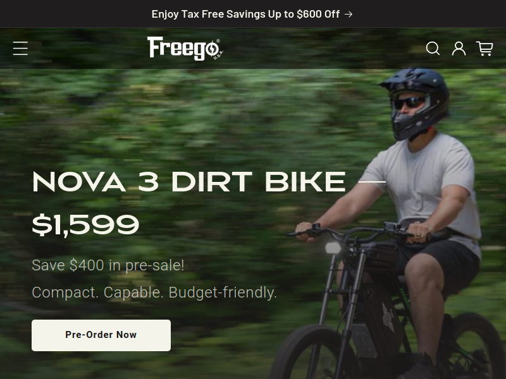Viewport: 506px width, 379px height.
Task: Click the Save $400 in pre-sale text
Action: [108, 265]
